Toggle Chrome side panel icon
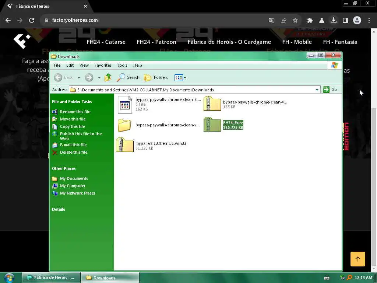This screenshot has width=377, height=283. (x=345, y=21)
